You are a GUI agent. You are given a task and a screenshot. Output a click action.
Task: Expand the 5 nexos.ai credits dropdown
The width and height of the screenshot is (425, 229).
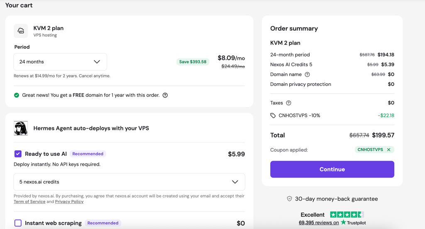pyautogui.click(x=129, y=182)
